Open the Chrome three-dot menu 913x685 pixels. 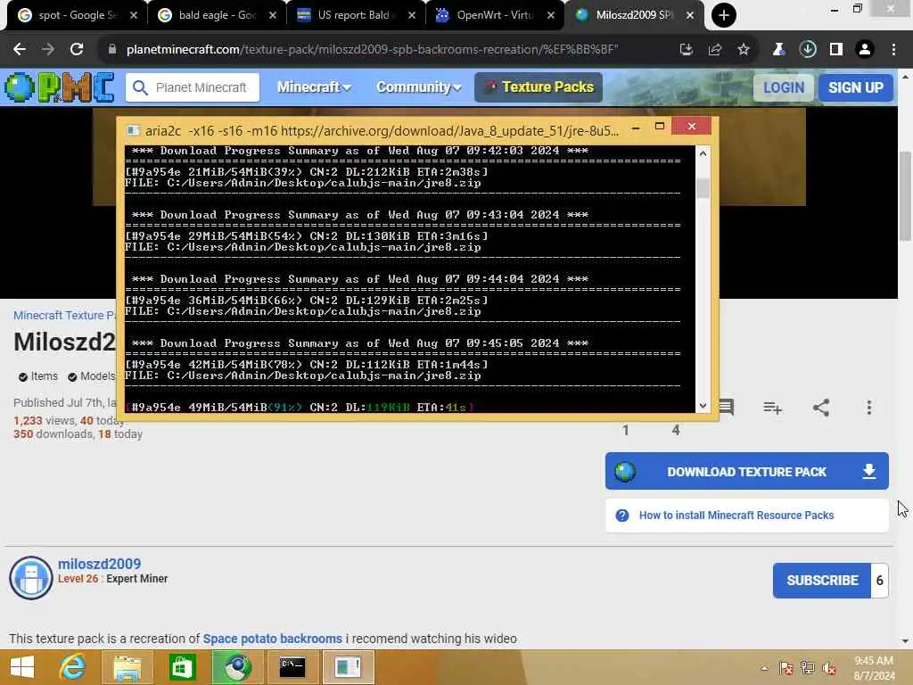[x=893, y=50]
